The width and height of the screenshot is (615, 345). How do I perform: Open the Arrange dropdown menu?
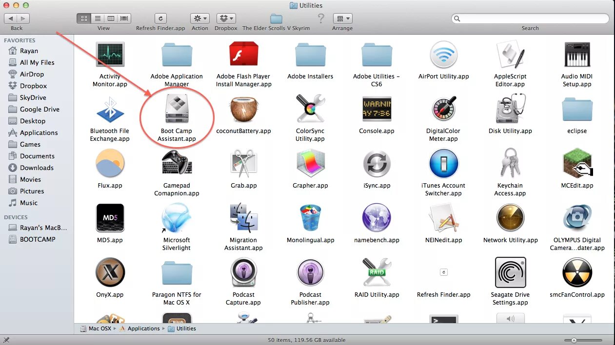[x=342, y=19]
